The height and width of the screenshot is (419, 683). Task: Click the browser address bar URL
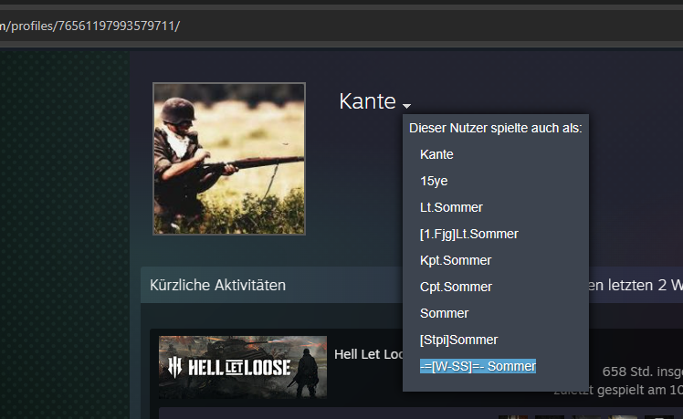pos(89,26)
